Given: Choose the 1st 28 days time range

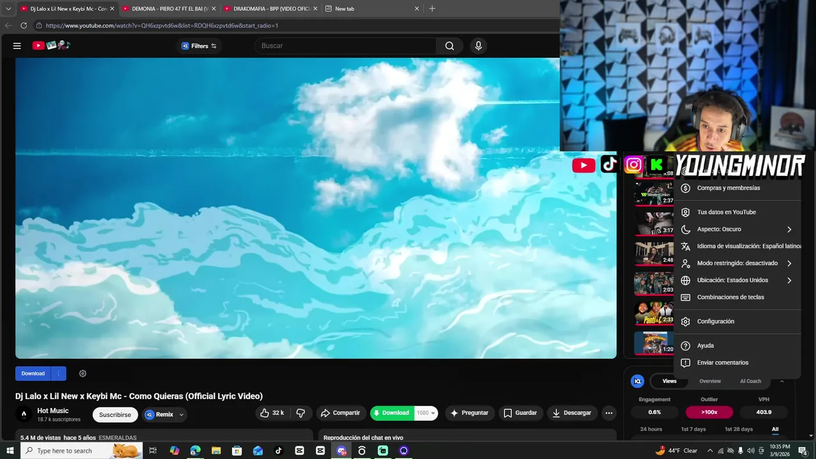Looking at the screenshot, I should click(x=739, y=430).
